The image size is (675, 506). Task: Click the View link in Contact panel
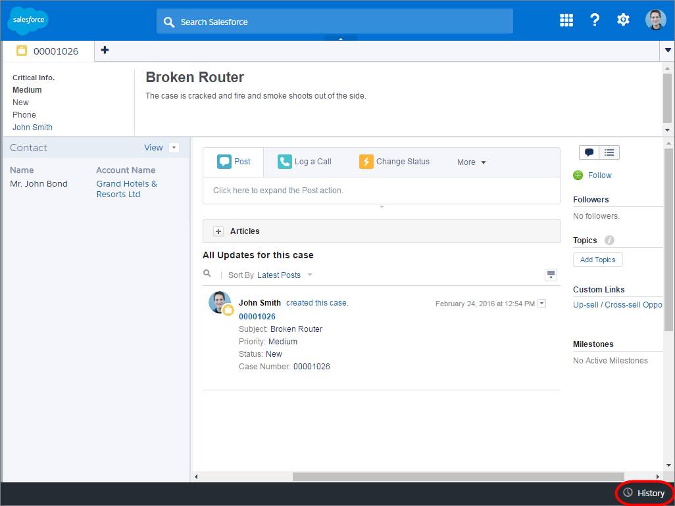tap(153, 147)
